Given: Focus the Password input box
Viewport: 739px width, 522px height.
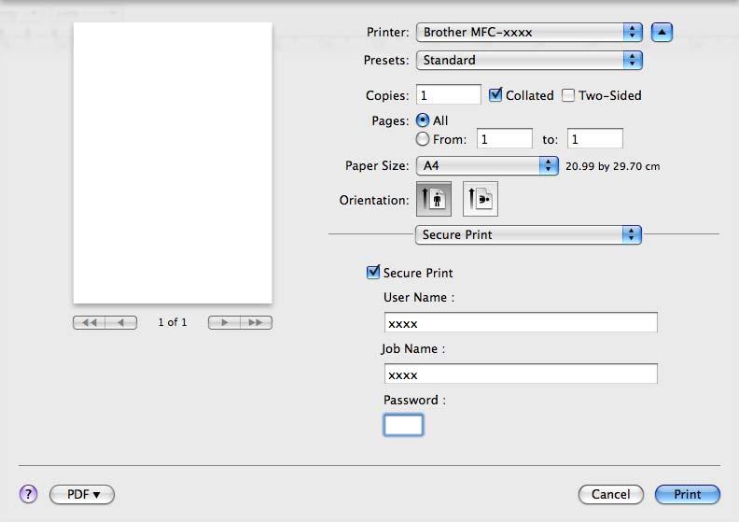Looking at the screenshot, I should [403, 425].
